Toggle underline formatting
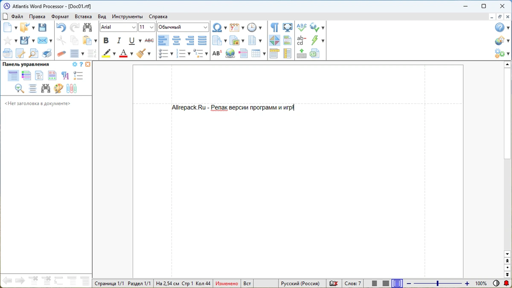The image size is (512, 288). [132, 40]
